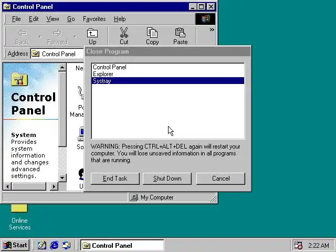
Task: Click the 2:22 AM clock
Action: click(x=319, y=245)
